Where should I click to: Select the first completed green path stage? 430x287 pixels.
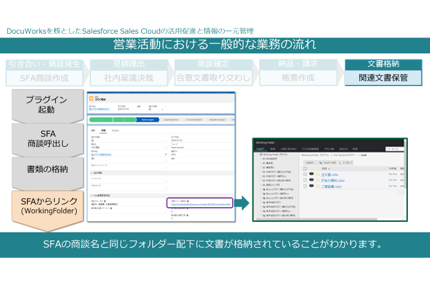click(x=101, y=120)
